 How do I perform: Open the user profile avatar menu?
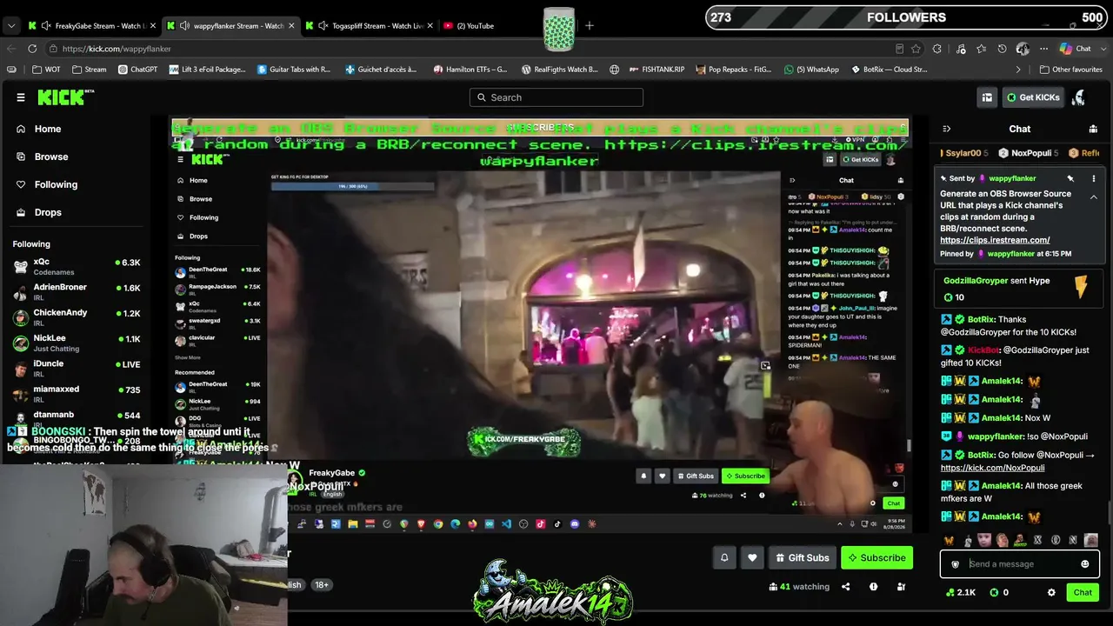(x=1079, y=97)
